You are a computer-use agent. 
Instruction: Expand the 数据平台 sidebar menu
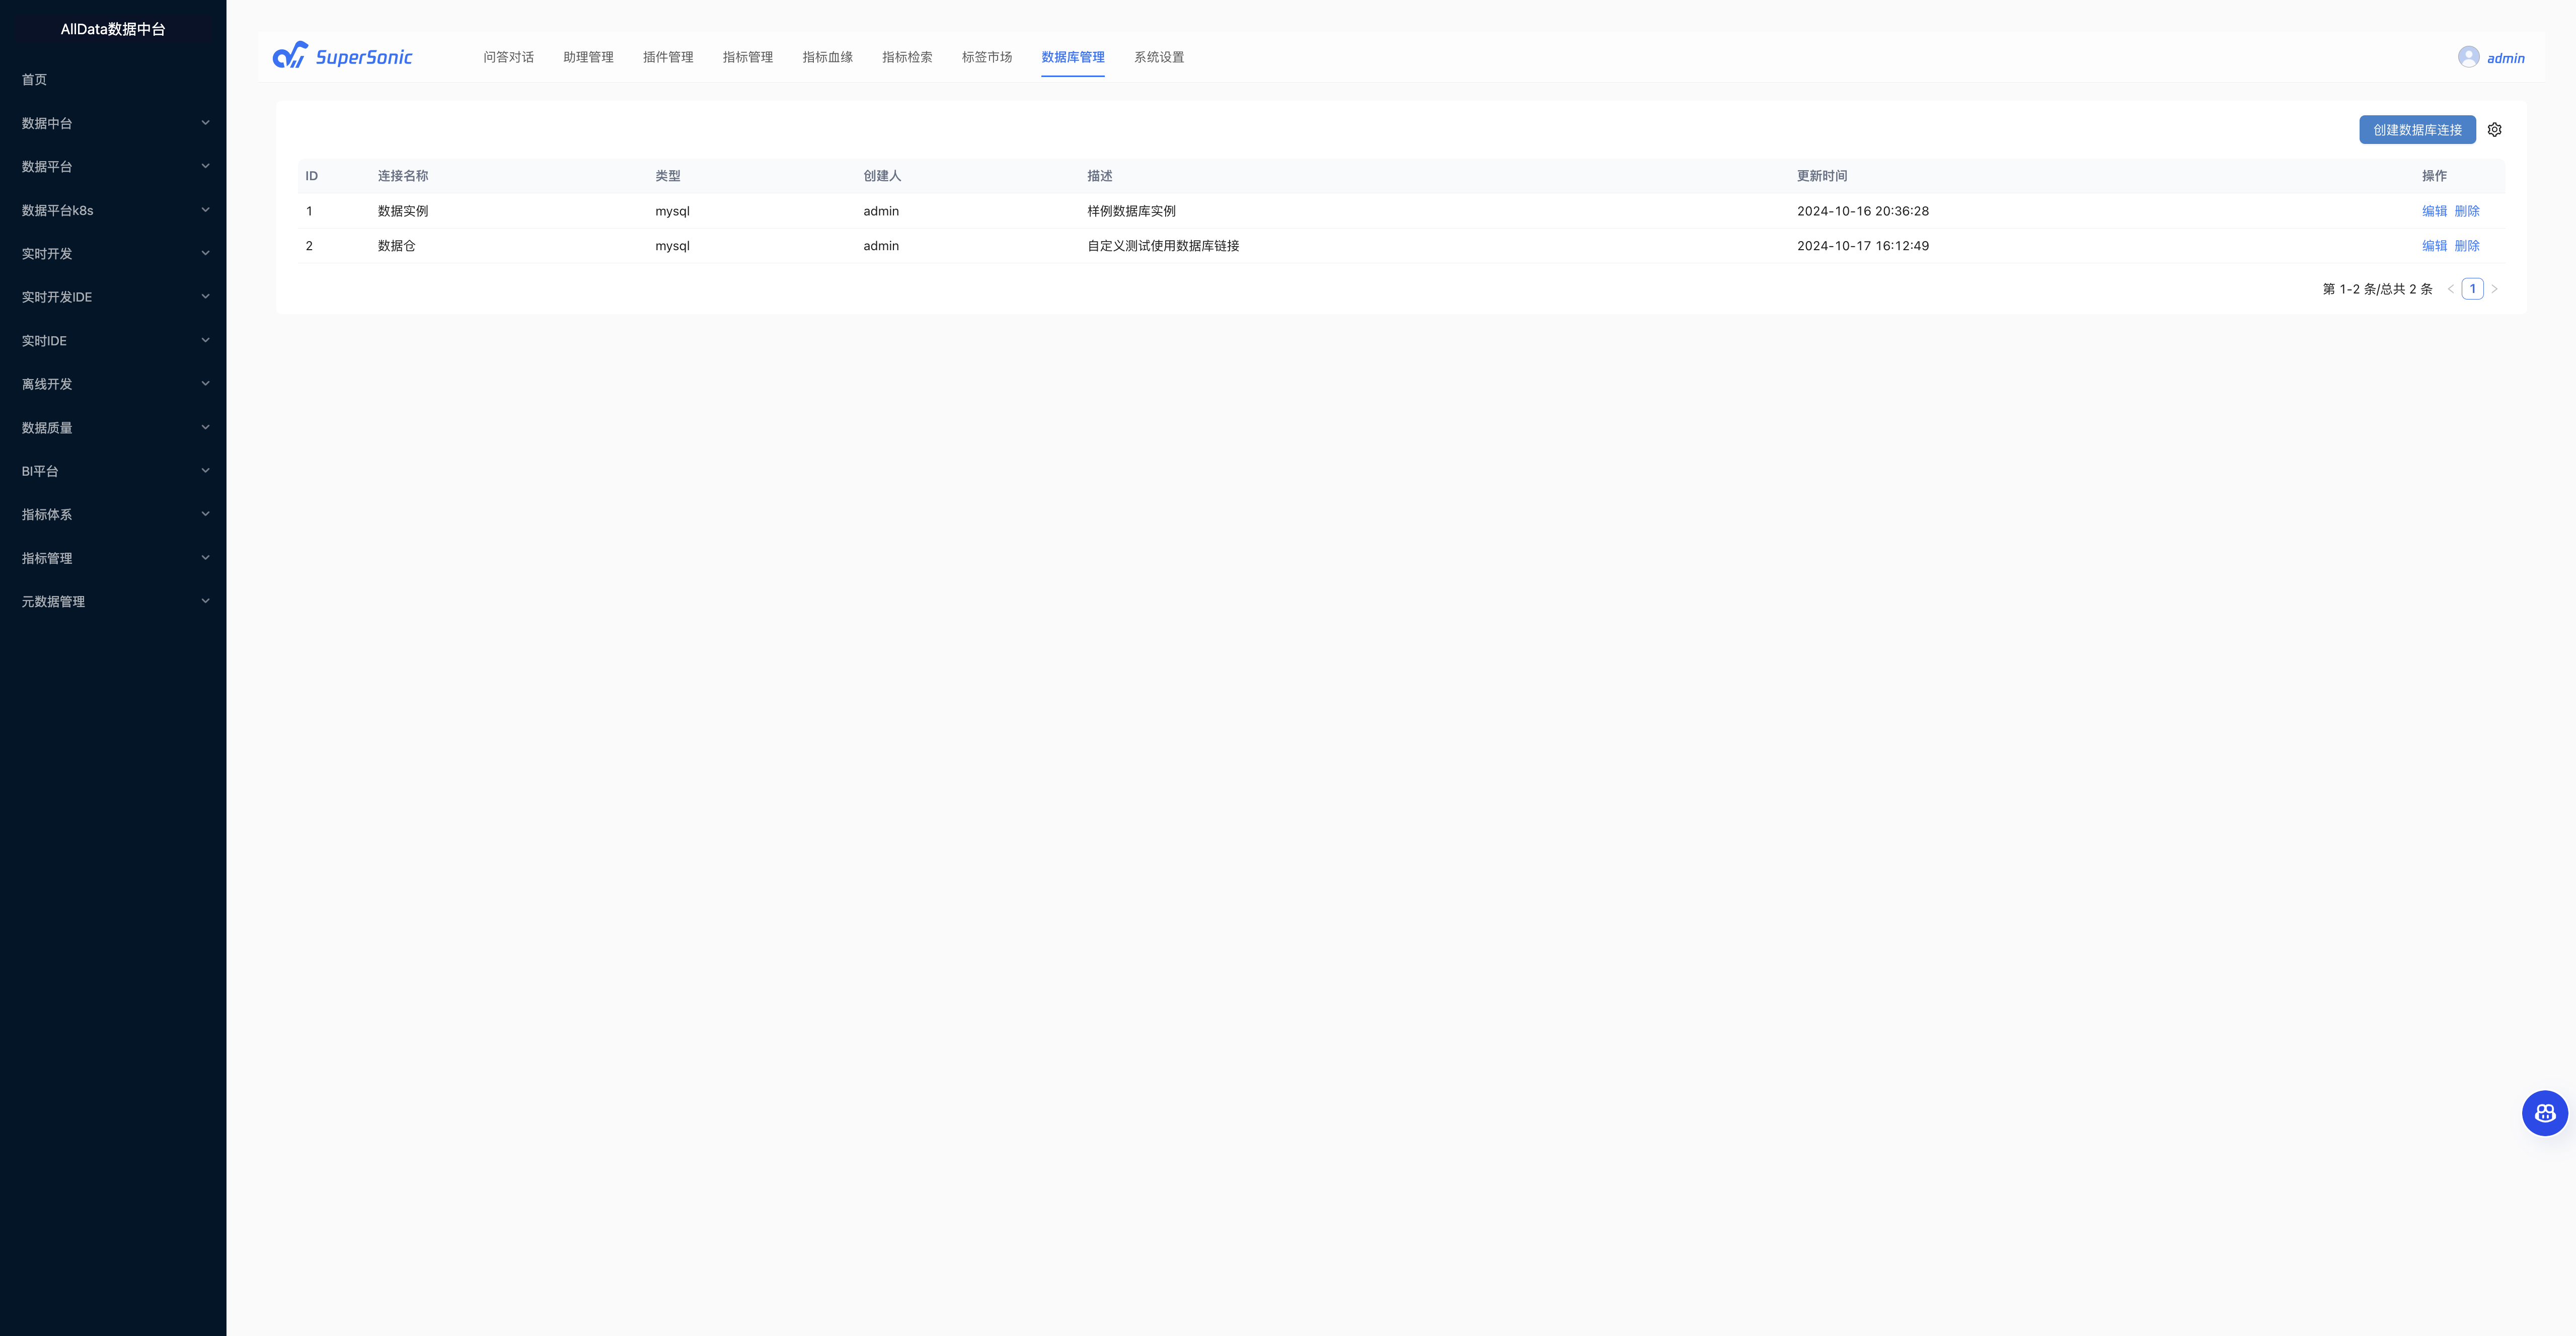coord(113,167)
